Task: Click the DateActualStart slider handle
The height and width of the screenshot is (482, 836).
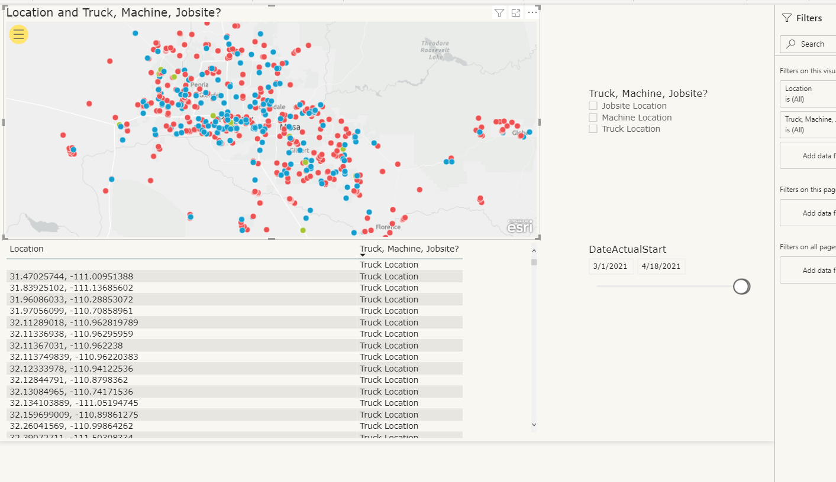Action: tap(741, 286)
